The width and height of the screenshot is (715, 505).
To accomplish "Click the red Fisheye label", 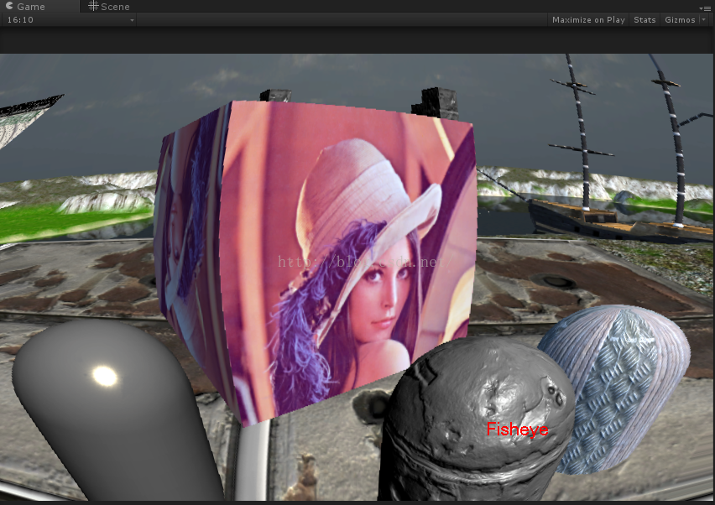I will 517,429.
